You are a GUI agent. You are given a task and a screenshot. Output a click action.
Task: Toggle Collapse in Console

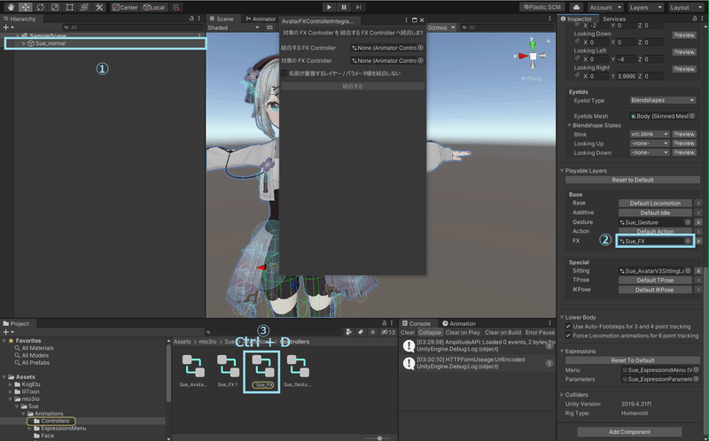[429, 333]
